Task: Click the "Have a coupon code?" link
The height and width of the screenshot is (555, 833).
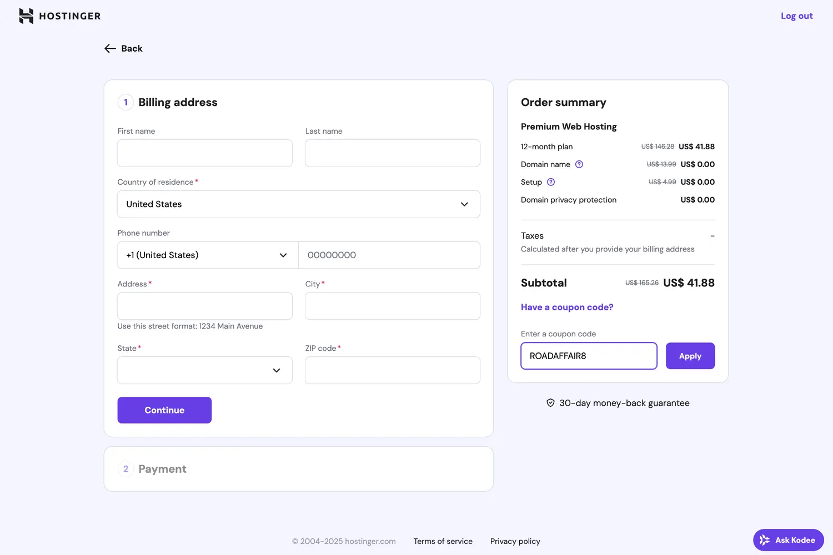Action: click(x=566, y=307)
